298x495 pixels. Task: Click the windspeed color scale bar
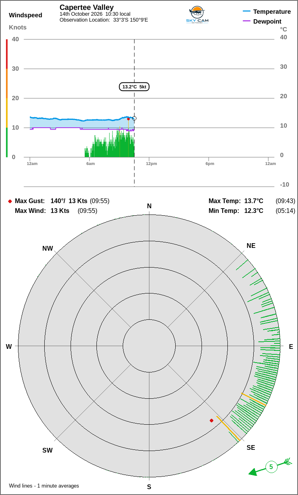[7, 98]
